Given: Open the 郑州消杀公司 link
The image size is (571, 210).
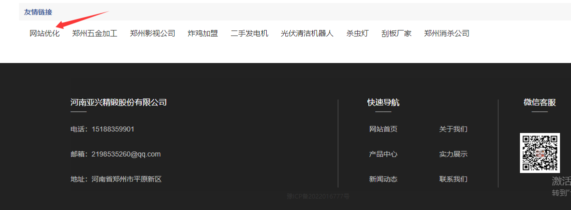Looking at the screenshot, I should 447,33.
